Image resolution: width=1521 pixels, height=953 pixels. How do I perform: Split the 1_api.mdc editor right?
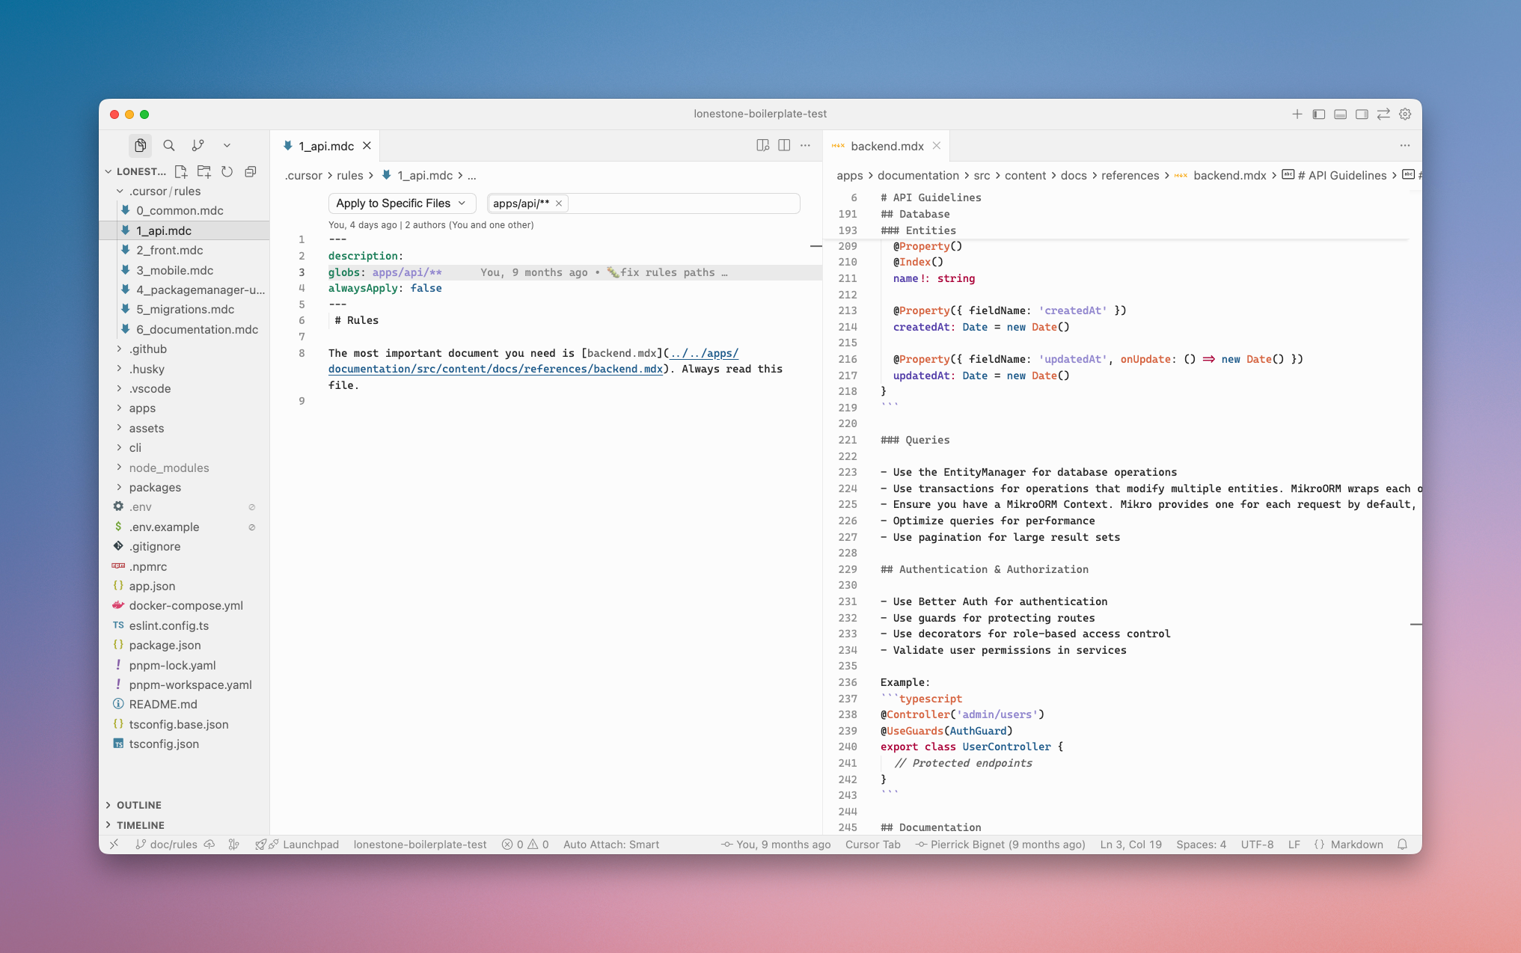tap(783, 145)
